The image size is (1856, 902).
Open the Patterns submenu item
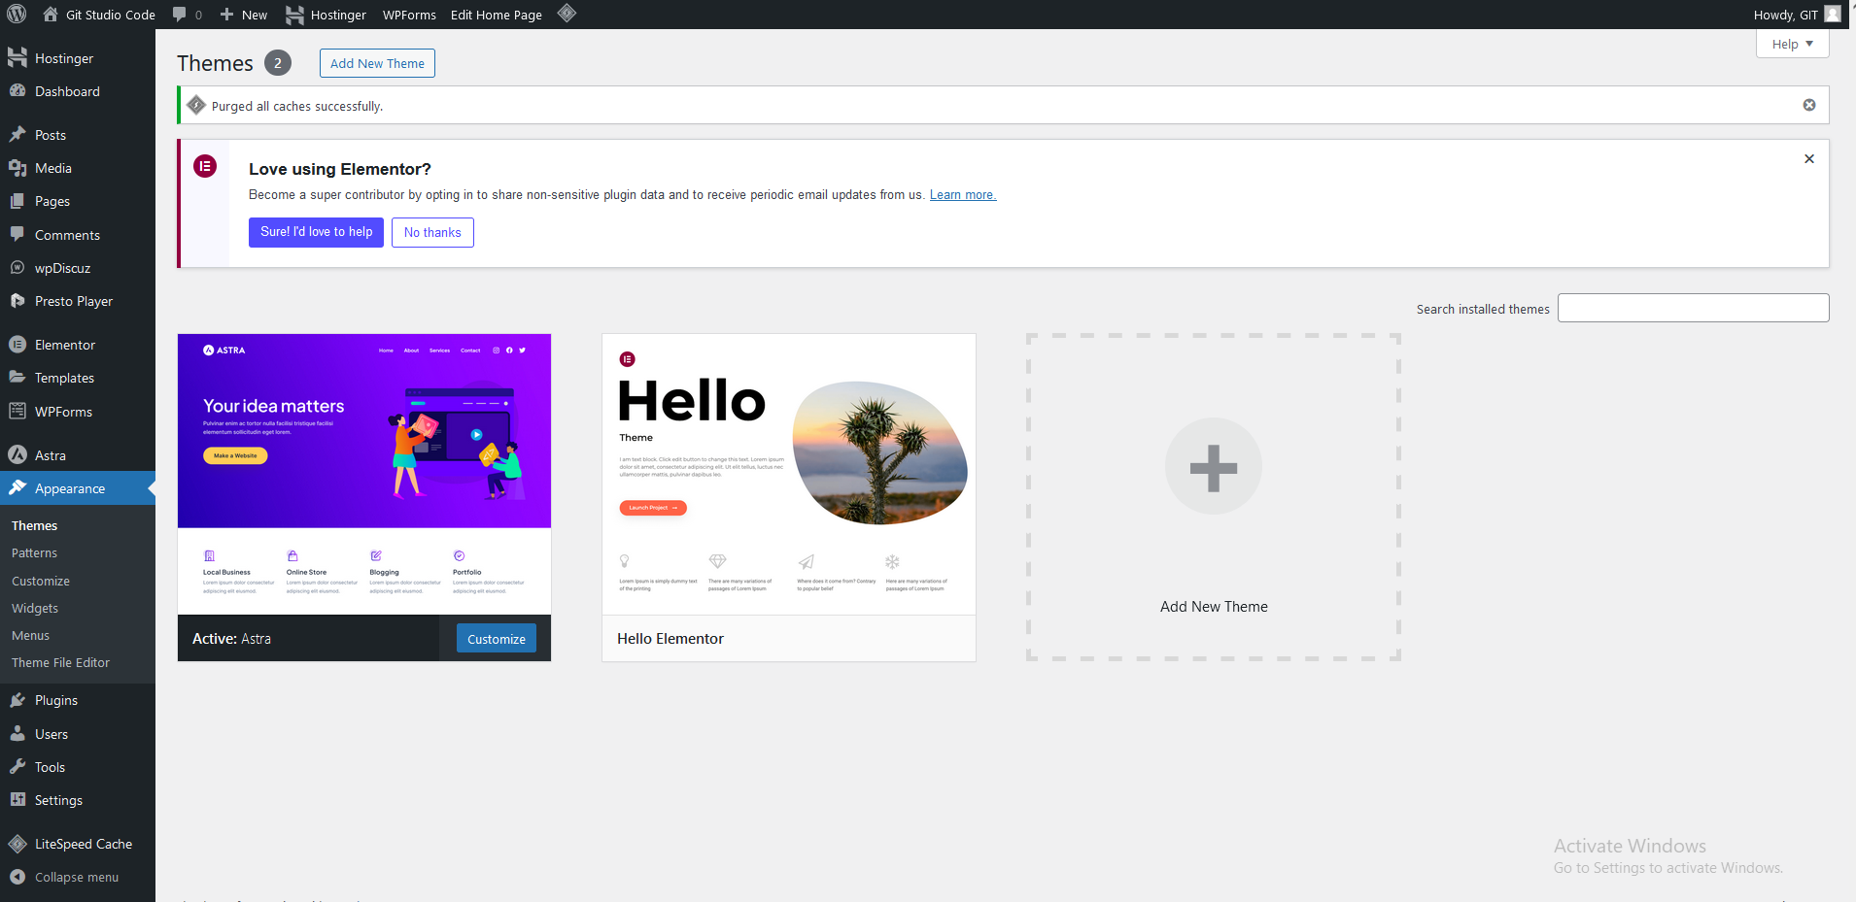[35, 552]
